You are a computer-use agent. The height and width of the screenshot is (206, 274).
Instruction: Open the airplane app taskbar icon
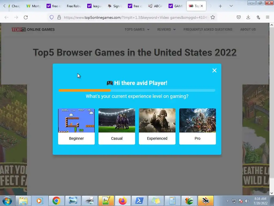205,201
